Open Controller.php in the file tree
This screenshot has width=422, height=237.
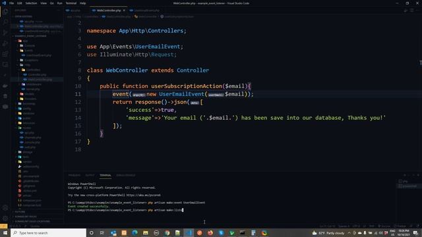point(37,74)
